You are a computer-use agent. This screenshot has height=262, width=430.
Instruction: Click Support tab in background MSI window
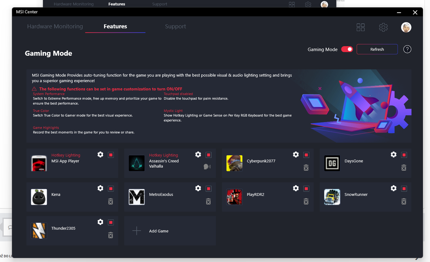(160, 4)
